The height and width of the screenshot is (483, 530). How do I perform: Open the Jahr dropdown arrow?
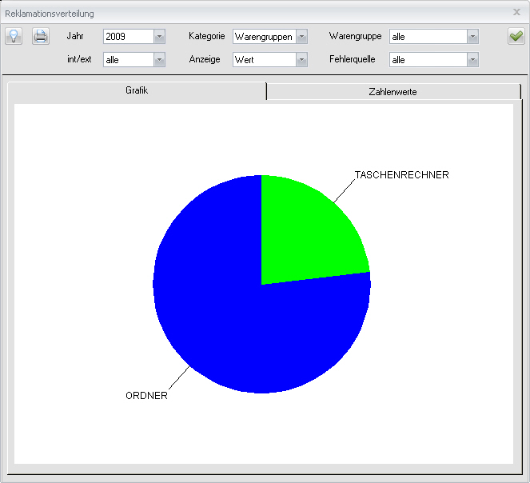[159, 36]
